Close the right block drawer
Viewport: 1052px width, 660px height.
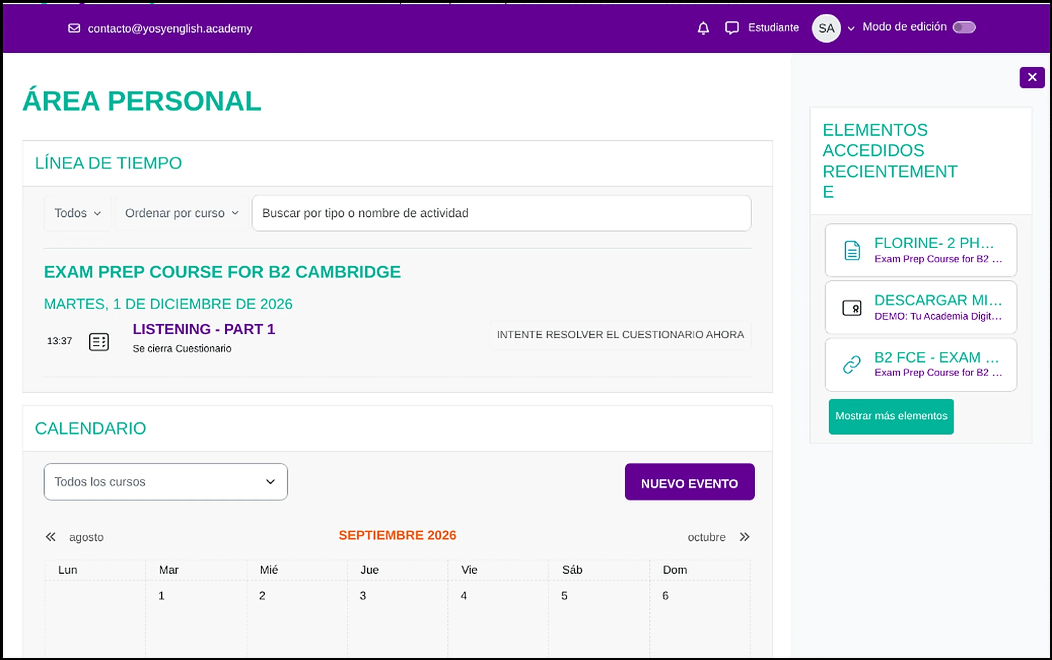[x=1032, y=77]
